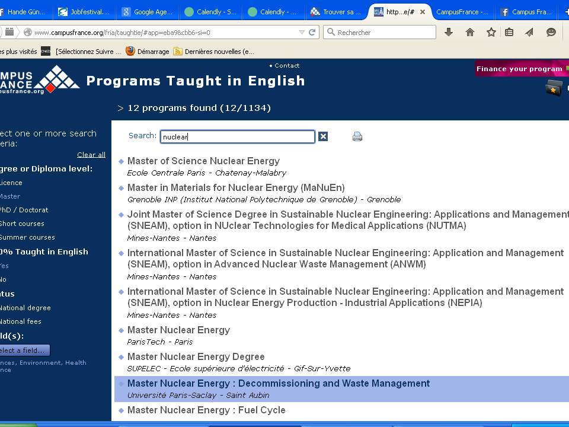Open the smiley chat icon in toolbar
Screen dimensions: 569x427
pos(551,32)
